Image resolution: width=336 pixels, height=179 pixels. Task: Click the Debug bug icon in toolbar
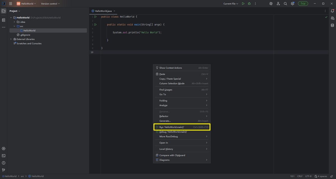point(249,4)
